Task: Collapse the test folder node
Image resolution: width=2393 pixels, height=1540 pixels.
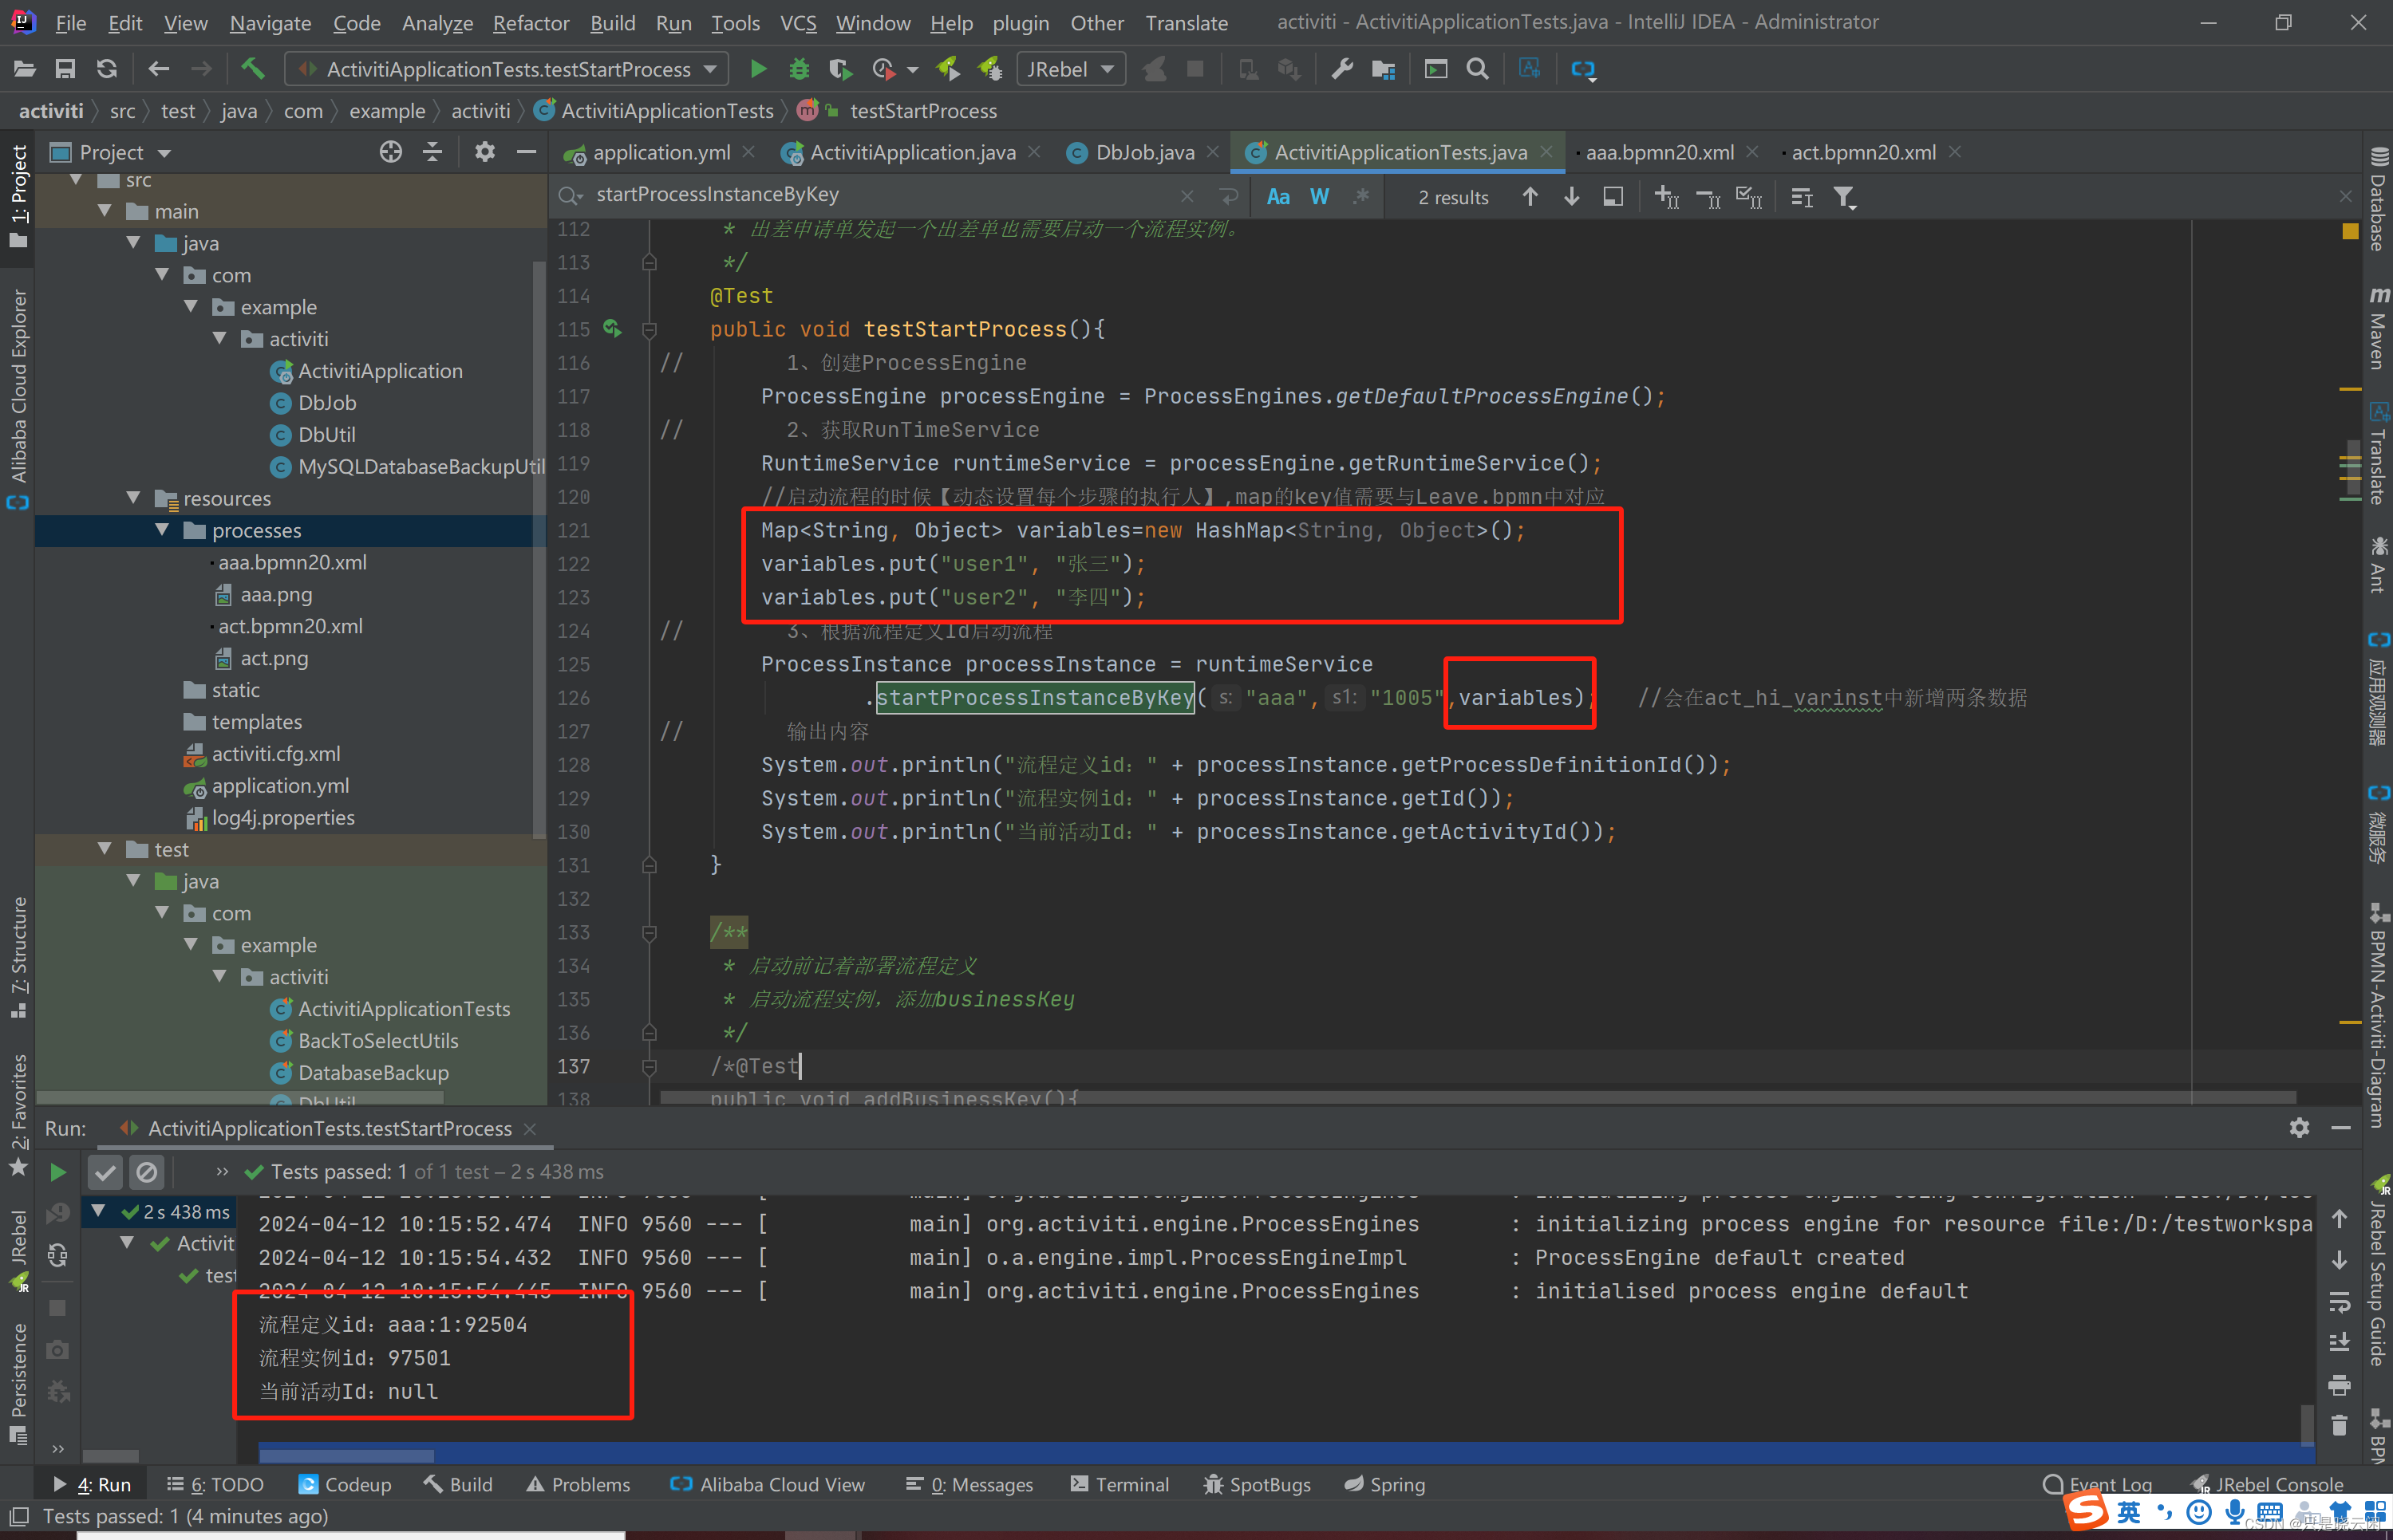Action: click(106, 849)
